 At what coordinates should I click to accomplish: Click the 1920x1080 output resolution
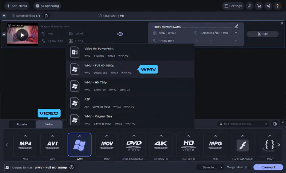[167, 41]
